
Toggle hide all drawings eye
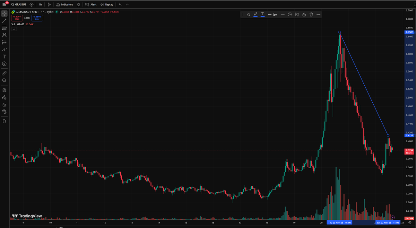click(x=4, y=111)
